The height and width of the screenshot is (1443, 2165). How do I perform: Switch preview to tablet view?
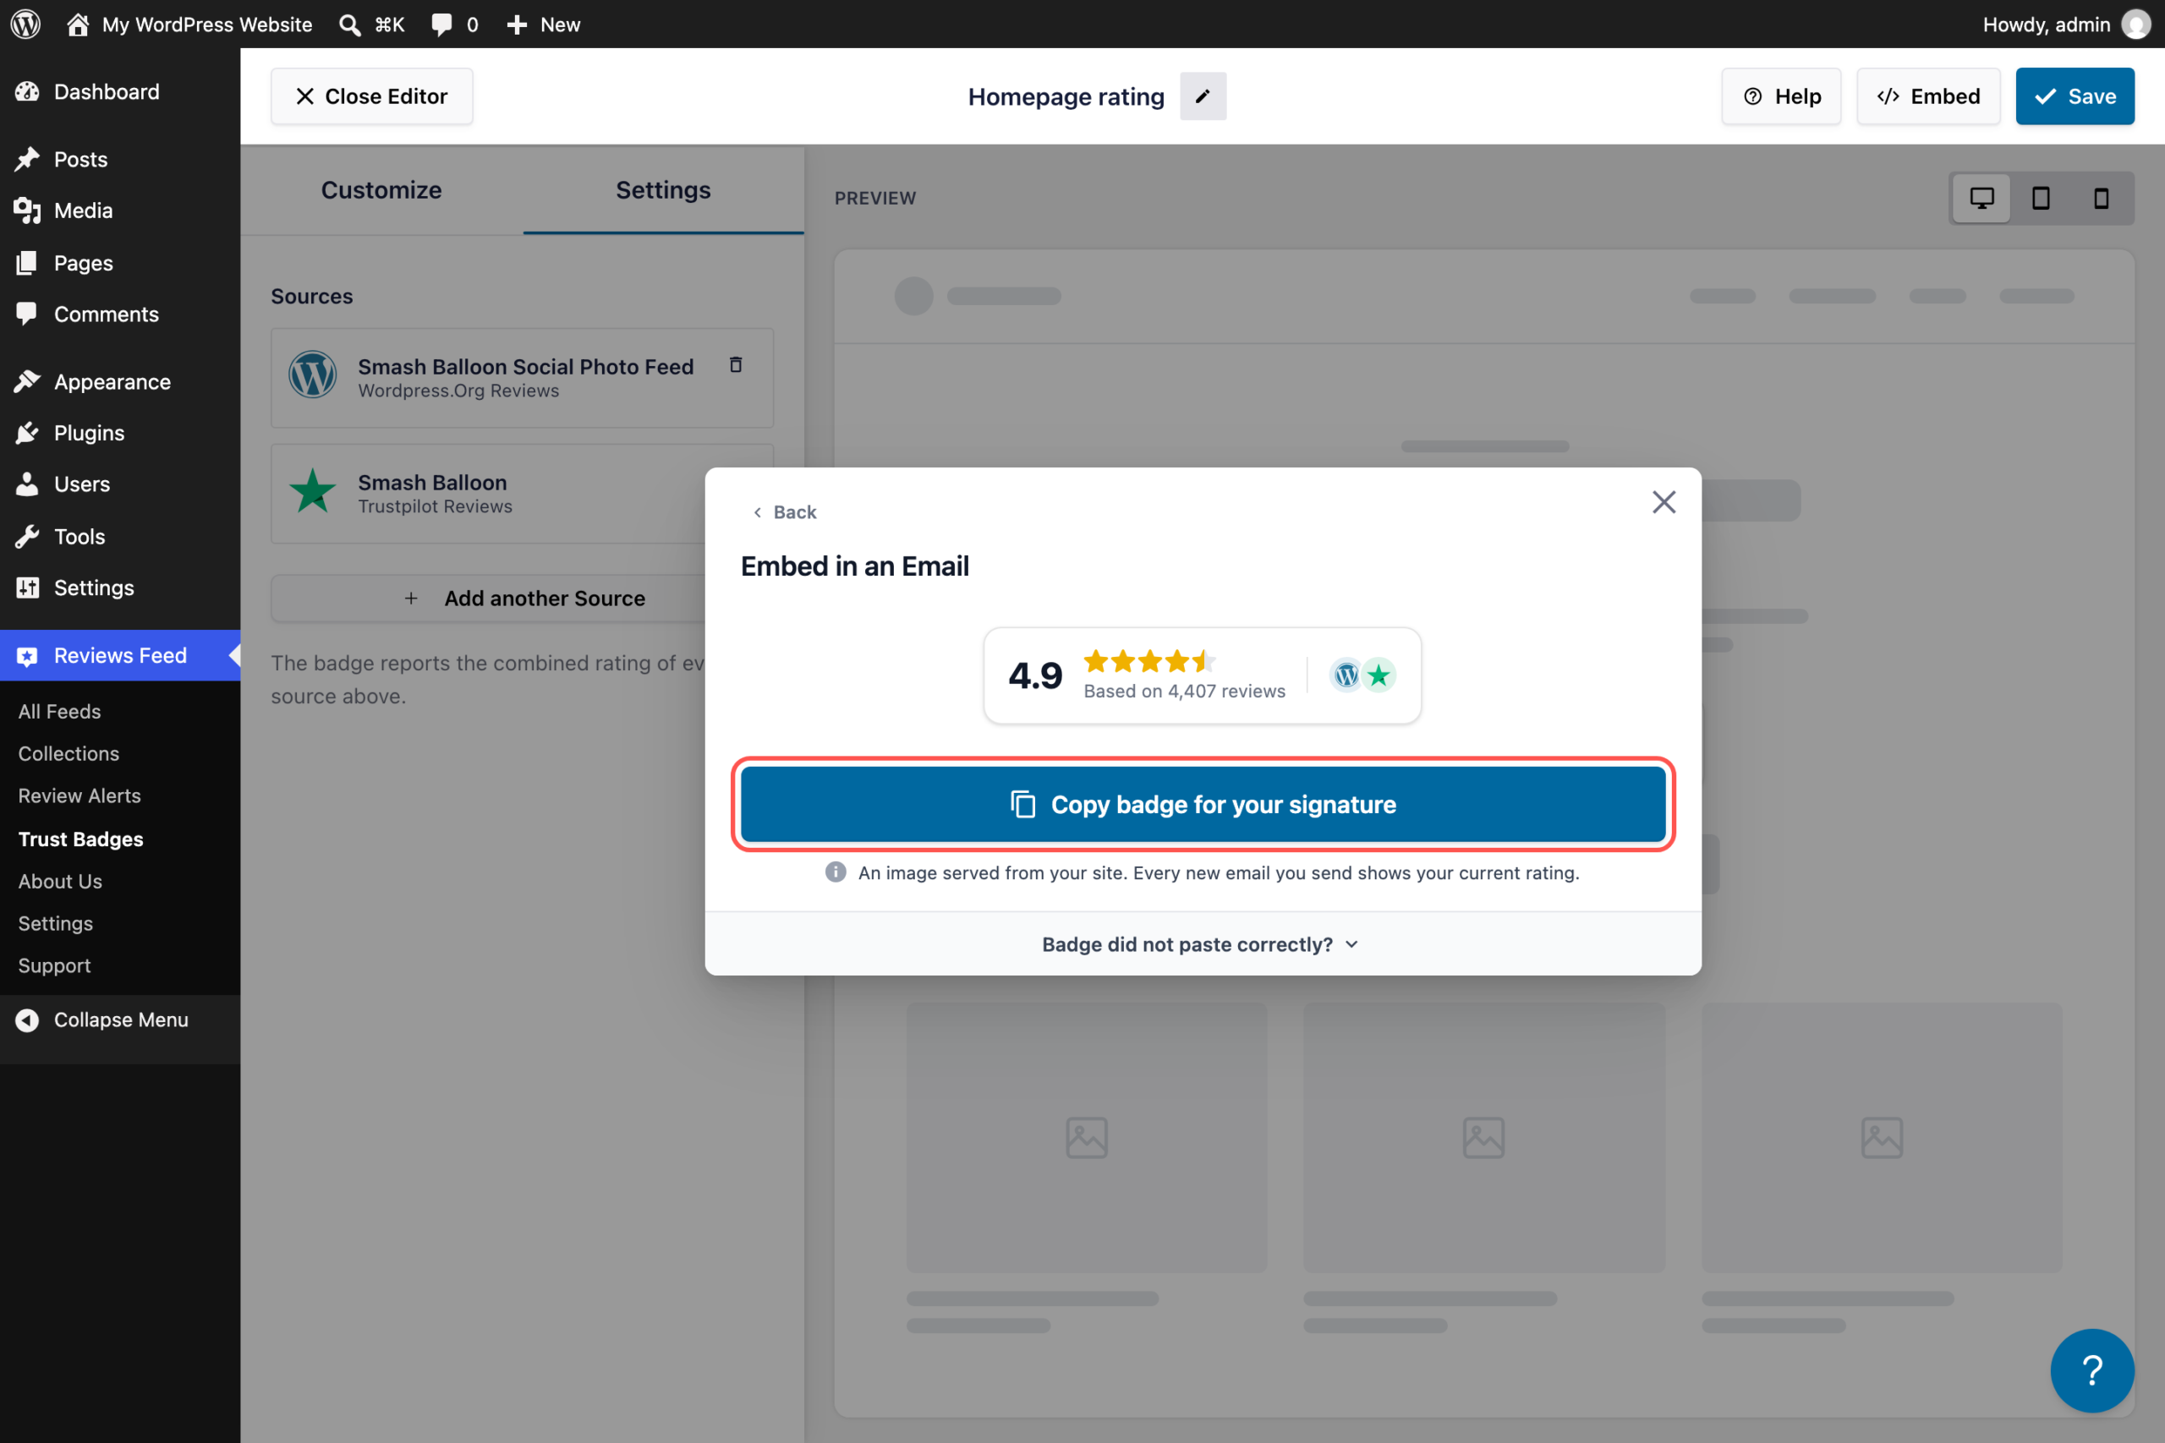(x=2041, y=199)
